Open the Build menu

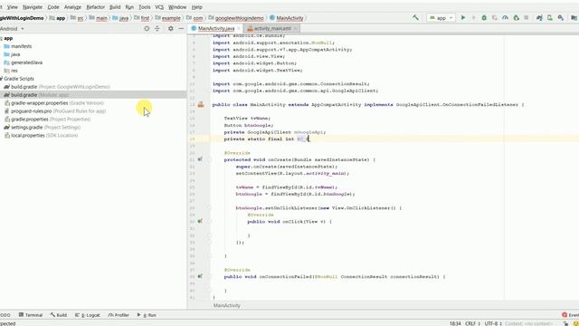(x=115, y=7)
